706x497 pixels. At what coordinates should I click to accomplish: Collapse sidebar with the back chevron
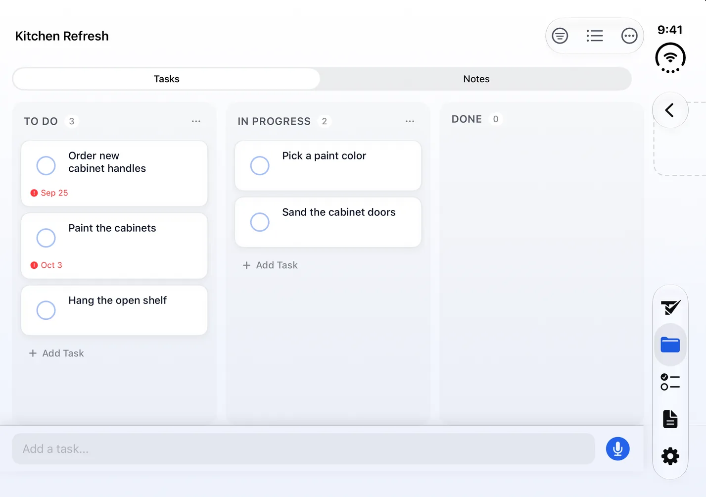670,110
